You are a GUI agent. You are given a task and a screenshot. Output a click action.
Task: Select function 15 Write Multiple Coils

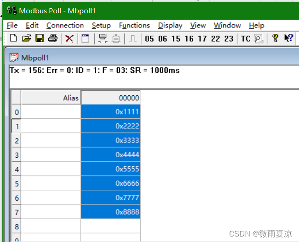coord(176,39)
